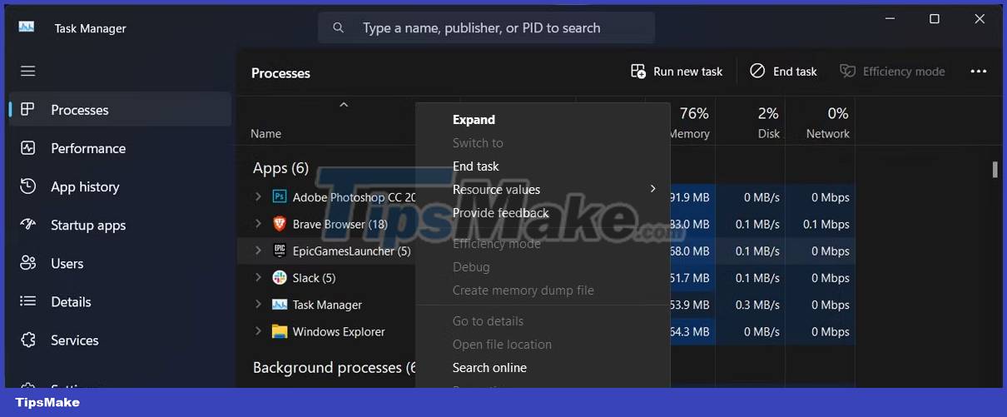1007x417 pixels.
Task: Open the three-dot more options menu
Action: 979,72
